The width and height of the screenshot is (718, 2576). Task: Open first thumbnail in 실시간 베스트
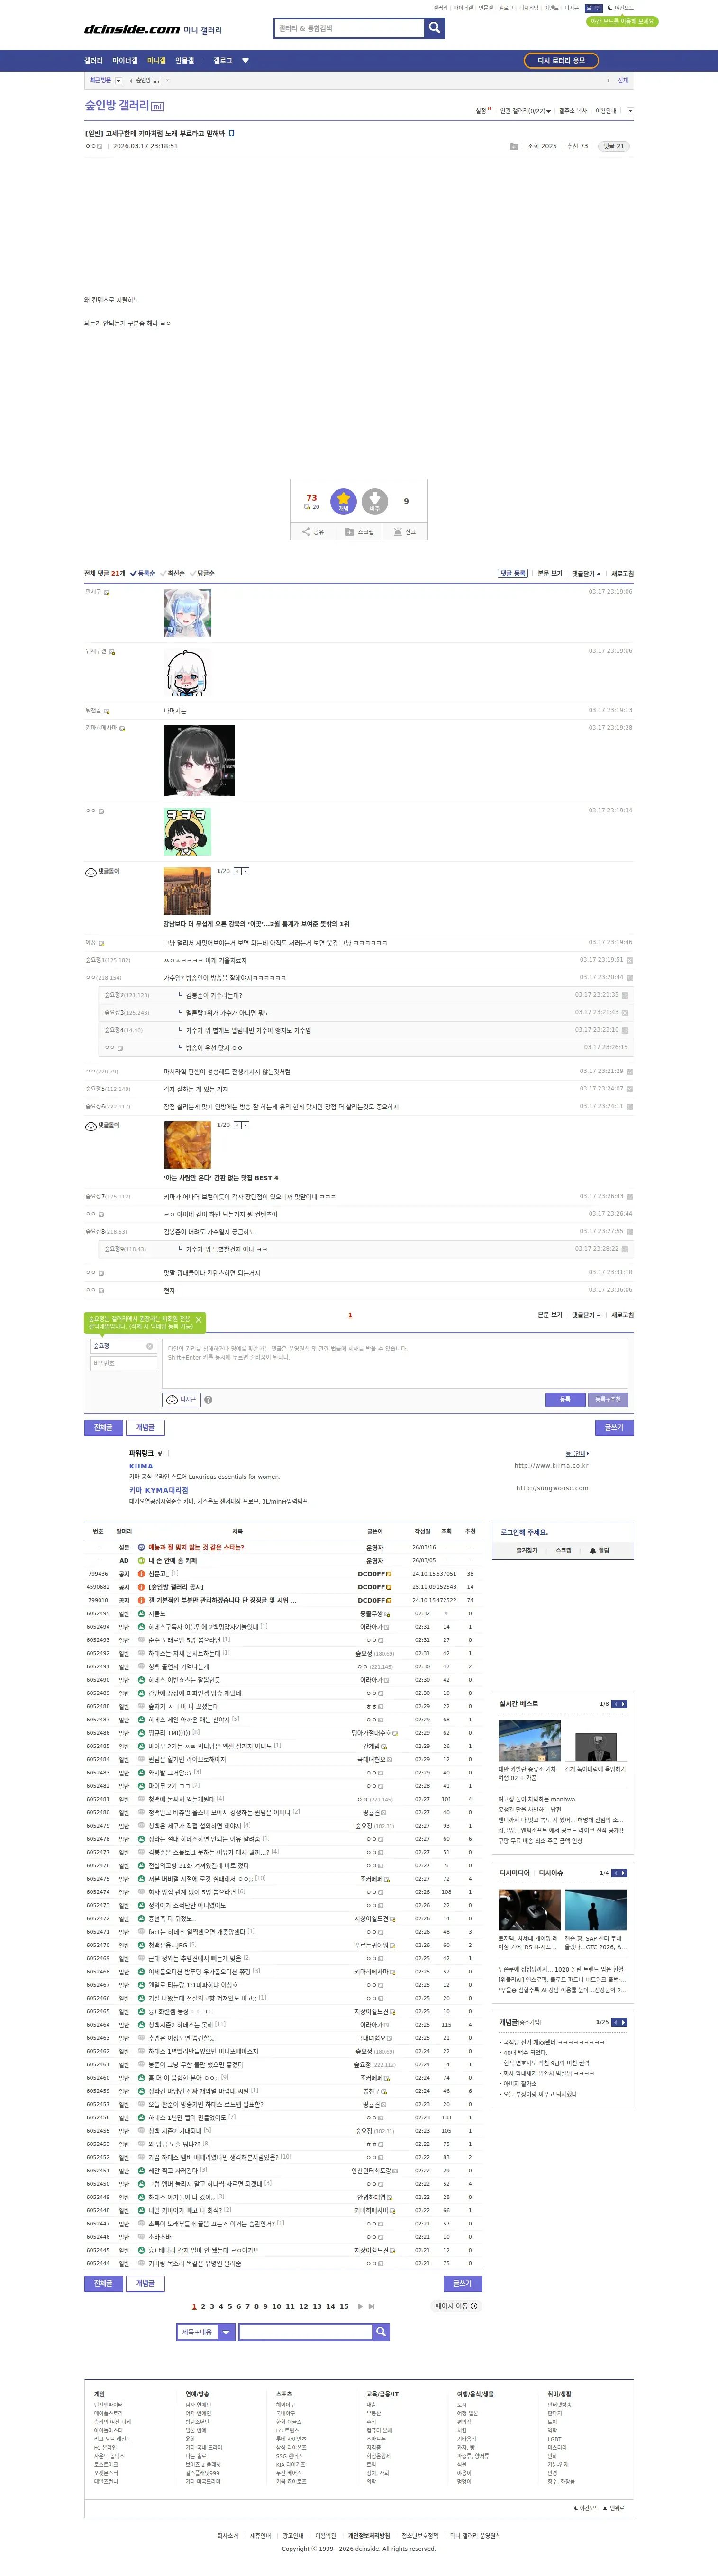(530, 1741)
